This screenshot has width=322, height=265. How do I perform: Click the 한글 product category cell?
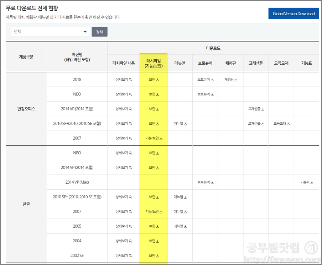(x=26, y=204)
